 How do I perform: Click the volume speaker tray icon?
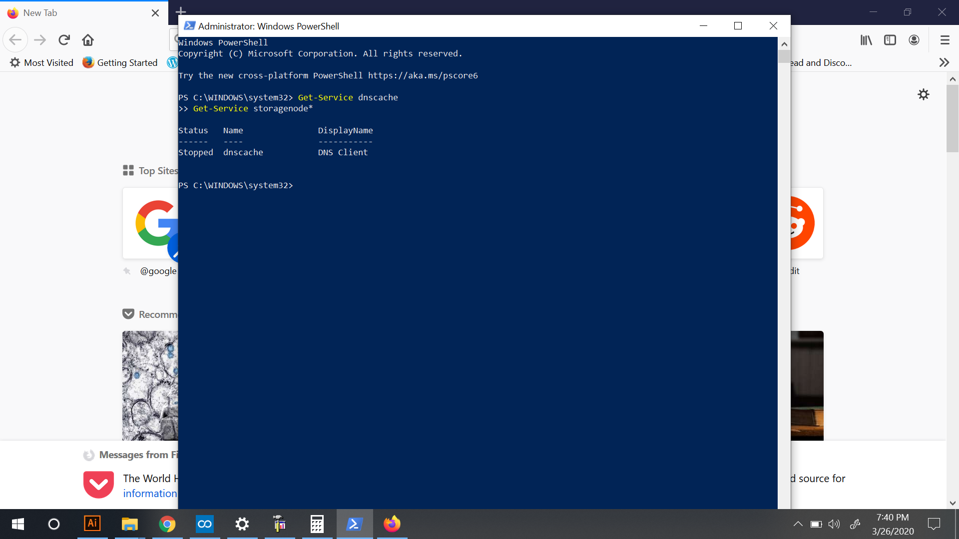[834, 524]
